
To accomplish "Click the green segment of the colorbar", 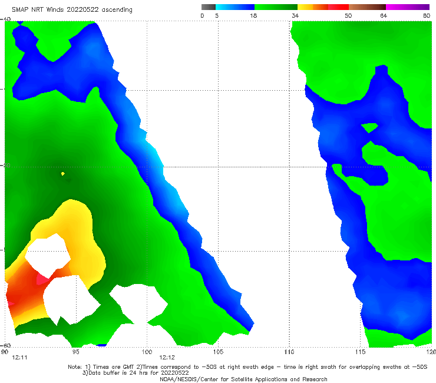I will pos(276,7).
